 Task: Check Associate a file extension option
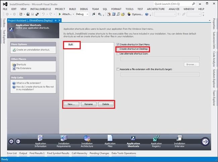118,69
